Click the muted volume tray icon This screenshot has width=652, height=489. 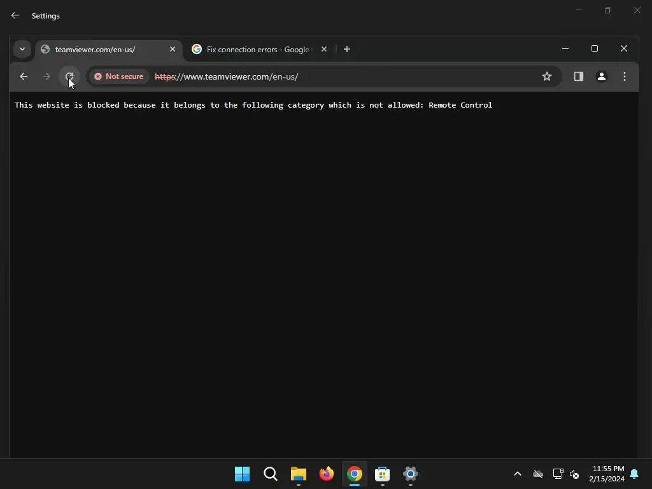click(574, 474)
